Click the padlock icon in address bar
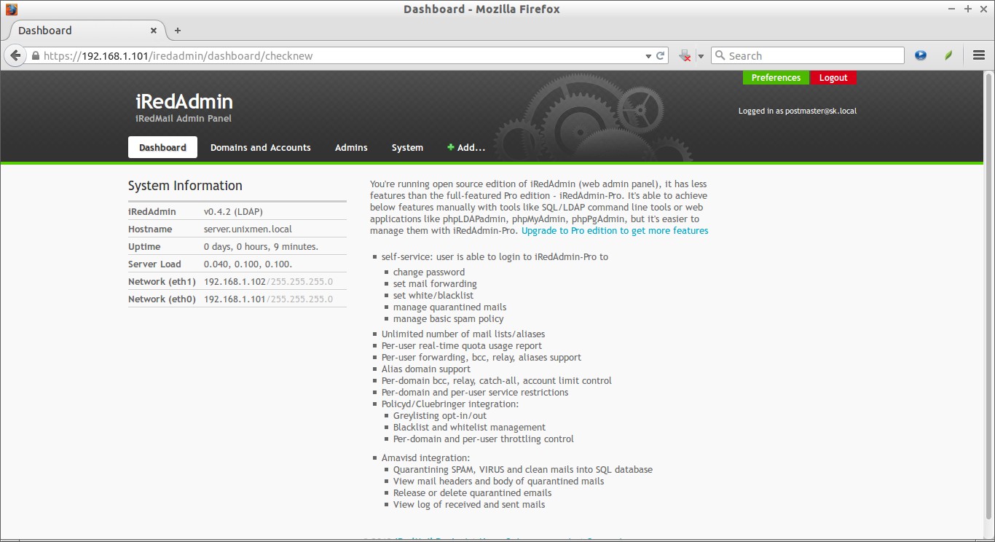995x542 pixels. [35, 56]
